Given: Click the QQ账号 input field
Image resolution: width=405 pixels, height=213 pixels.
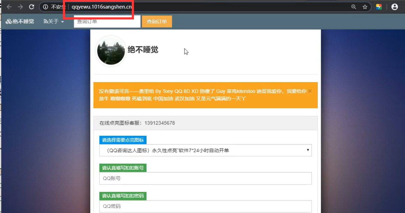Looking at the screenshot, I should (205, 178).
